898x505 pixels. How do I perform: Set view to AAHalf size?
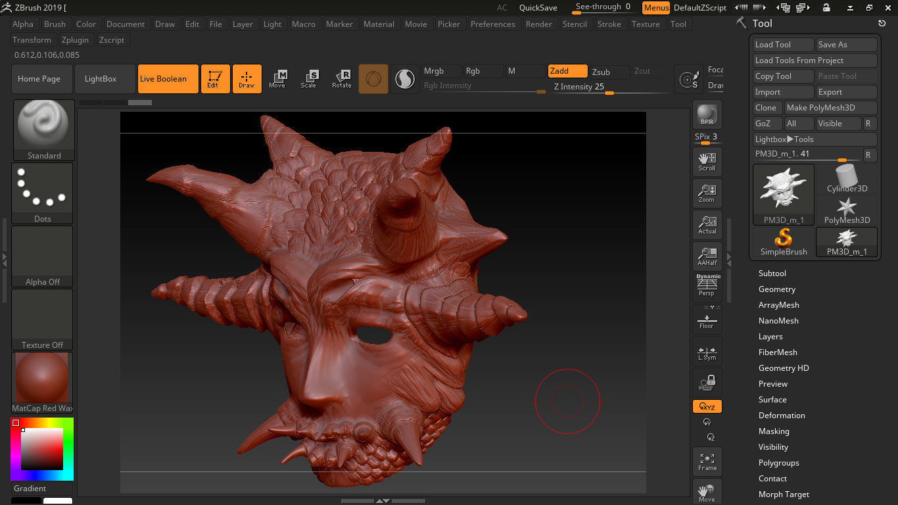click(707, 256)
